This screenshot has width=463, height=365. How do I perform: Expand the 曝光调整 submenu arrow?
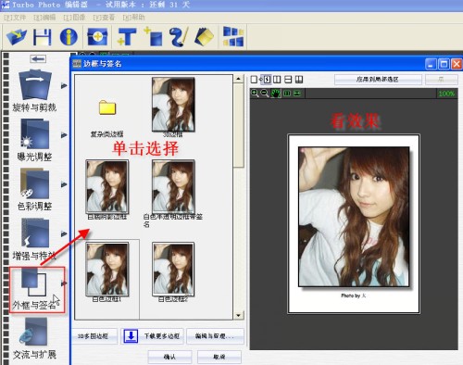tap(64, 135)
